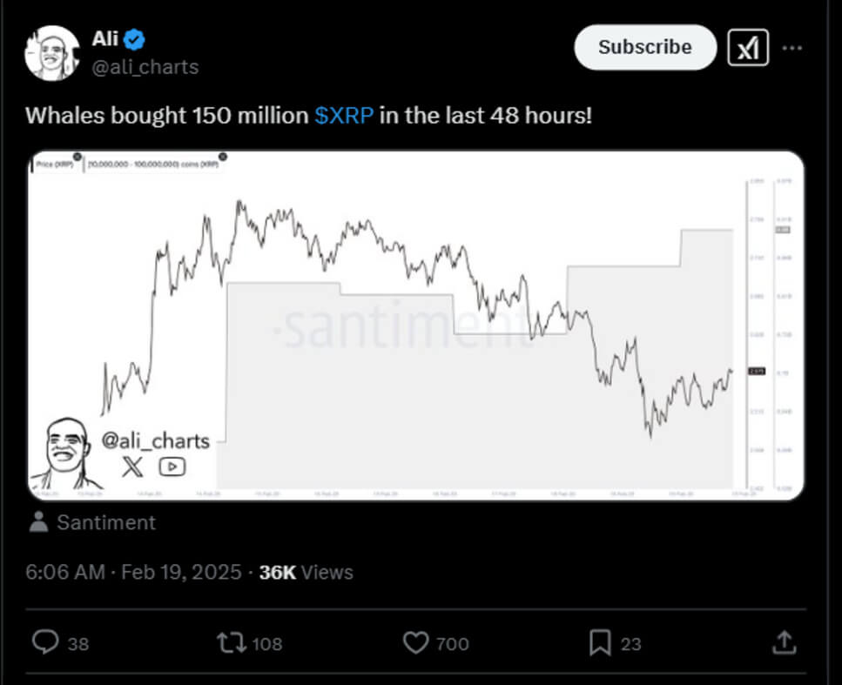Click the Grok icon beside Subscribe
This screenshot has width=842, height=685.
748,48
